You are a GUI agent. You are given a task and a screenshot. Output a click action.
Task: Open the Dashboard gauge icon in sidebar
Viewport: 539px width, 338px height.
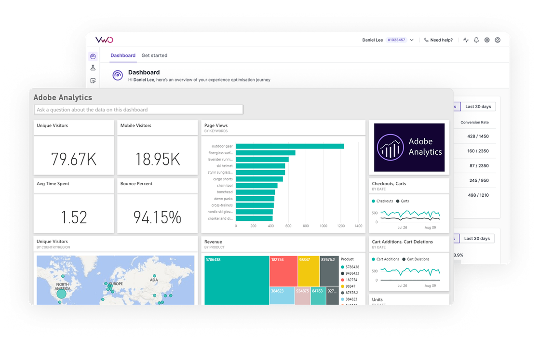click(x=93, y=56)
